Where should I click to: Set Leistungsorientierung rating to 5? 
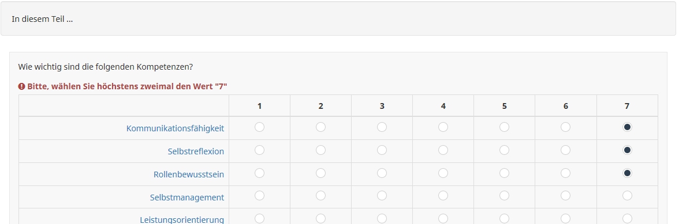[x=504, y=218]
